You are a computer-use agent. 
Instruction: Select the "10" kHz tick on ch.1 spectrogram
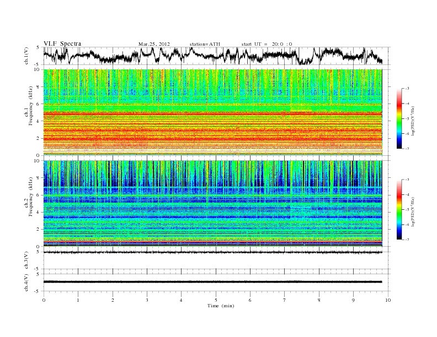pyautogui.click(x=38, y=69)
